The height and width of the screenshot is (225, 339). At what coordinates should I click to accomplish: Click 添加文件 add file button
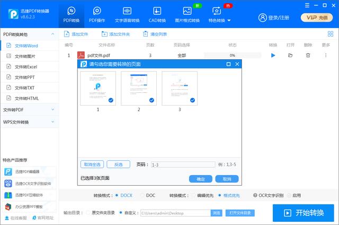pos(76,34)
